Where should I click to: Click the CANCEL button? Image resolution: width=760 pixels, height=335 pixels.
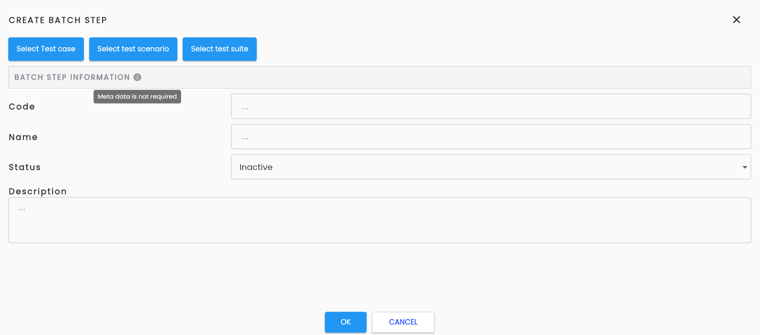pyautogui.click(x=403, y=322)
